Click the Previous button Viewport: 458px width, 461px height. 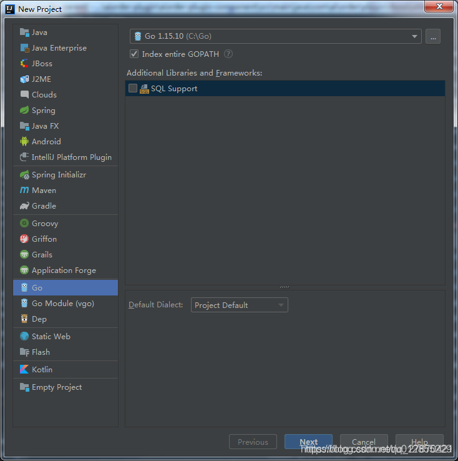253,442
